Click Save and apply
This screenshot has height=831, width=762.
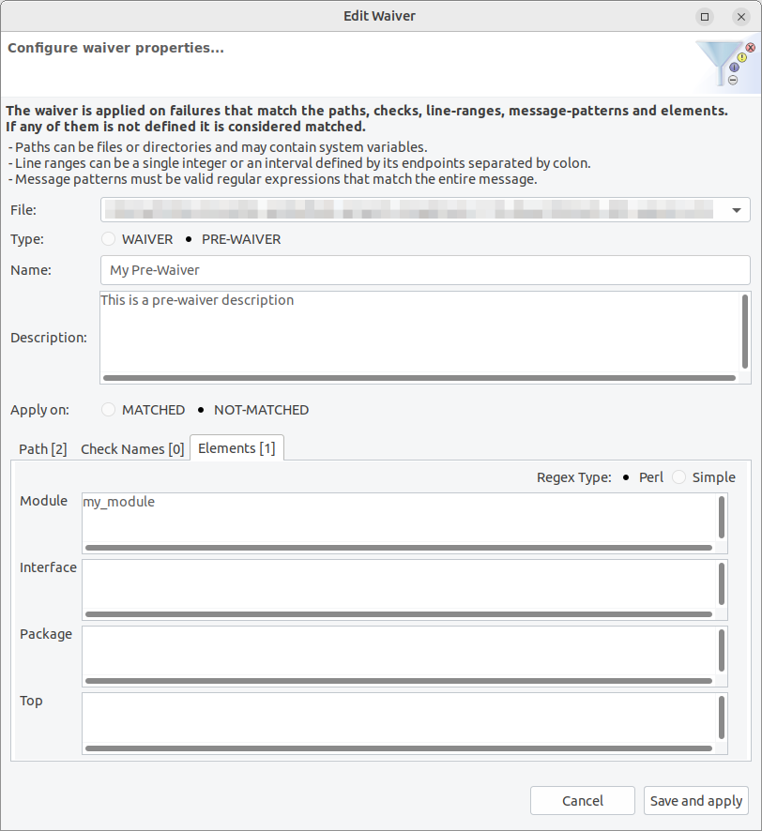(695, 800)
